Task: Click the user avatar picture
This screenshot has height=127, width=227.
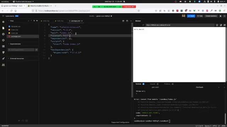Action: (184, 16)
